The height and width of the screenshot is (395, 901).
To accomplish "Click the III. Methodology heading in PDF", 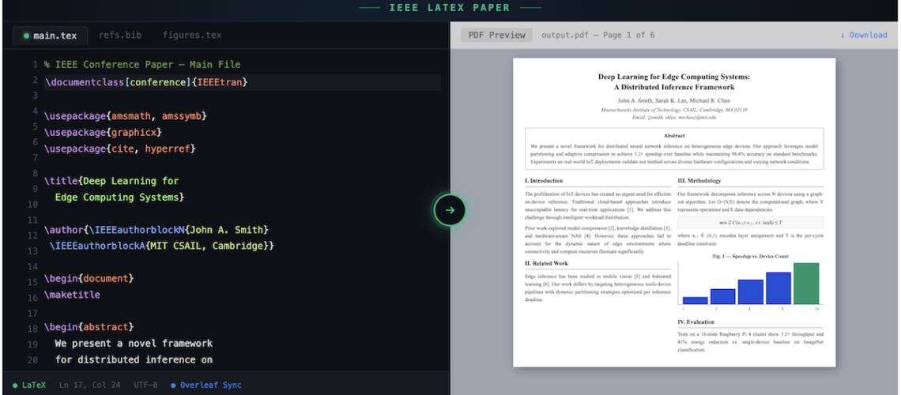I will pyautogui.click(x=700, y=181).
